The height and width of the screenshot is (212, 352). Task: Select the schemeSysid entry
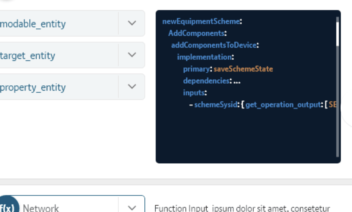point(215,105)
